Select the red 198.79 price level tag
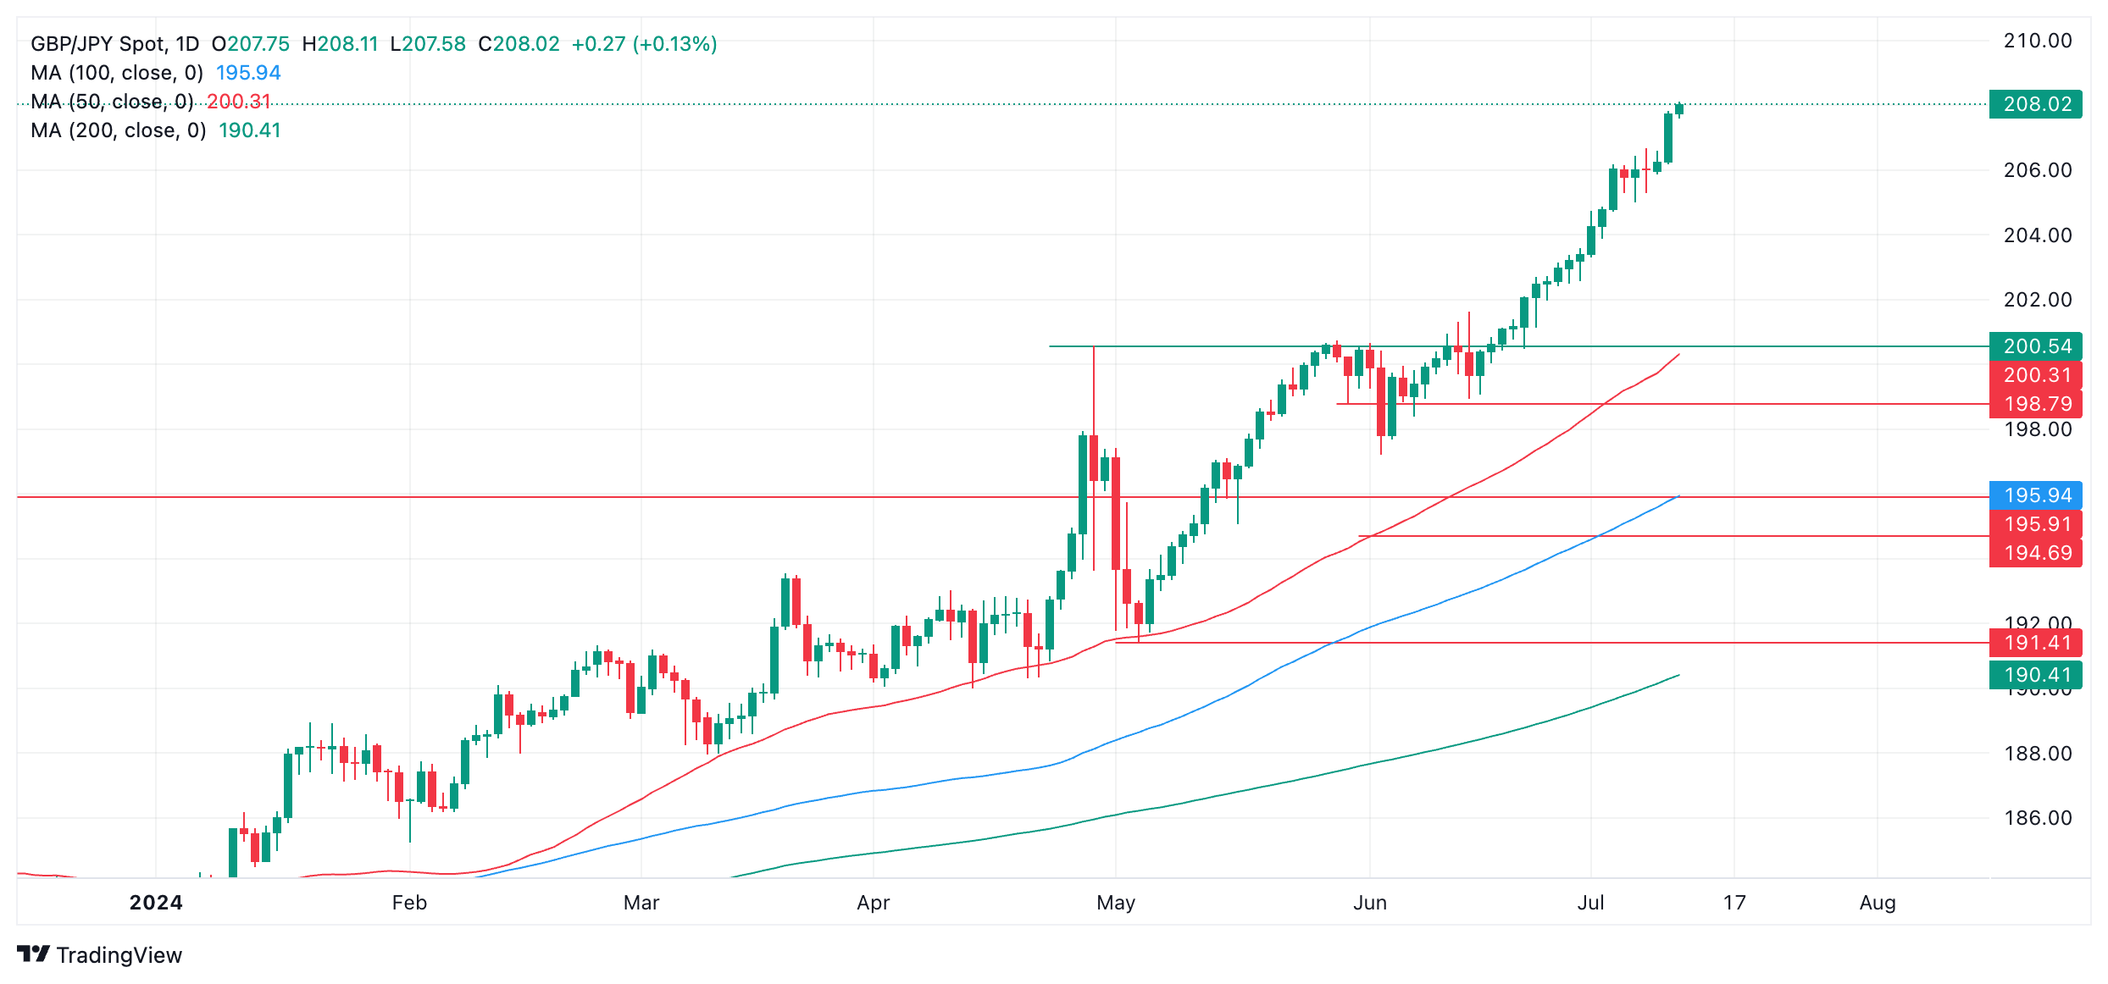Viewport: 2108px width, 984px height. pos(2035,404)
